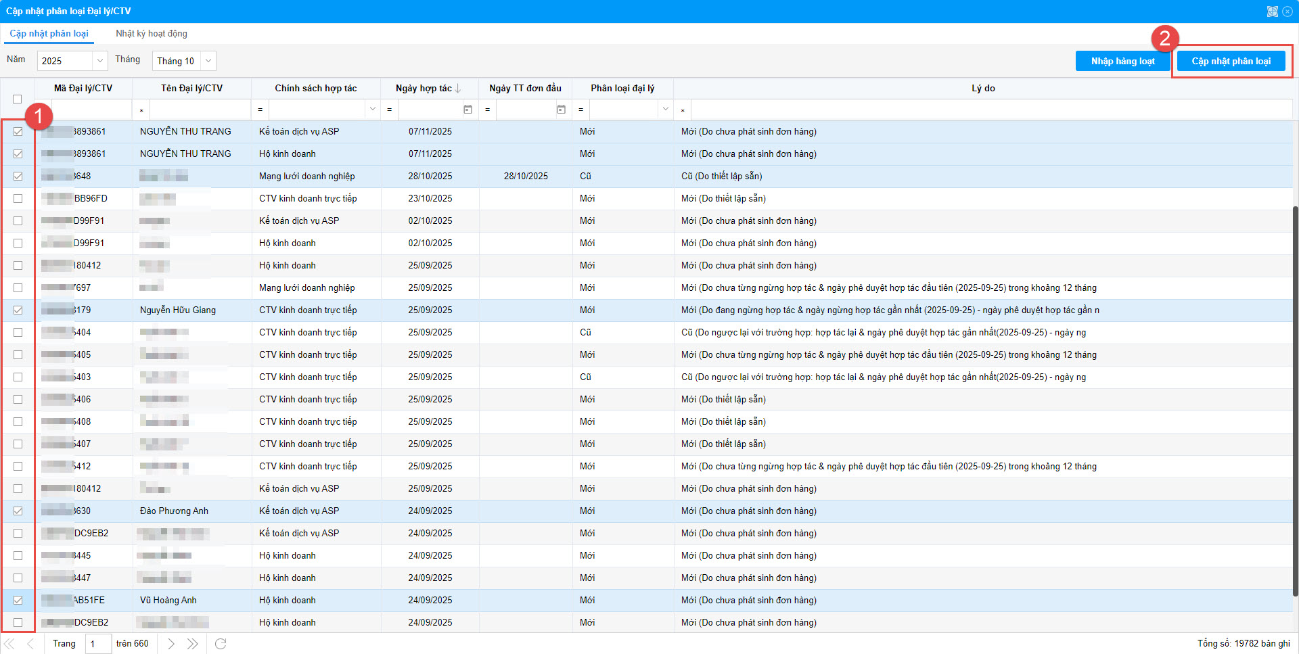Select the Cập nhật phân loại tab
The image size is (1299, 654).
49,34
